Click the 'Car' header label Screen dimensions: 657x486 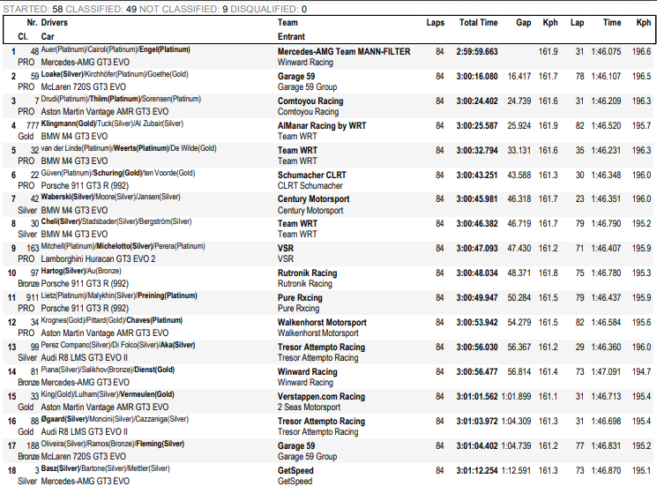click(48, 36)
